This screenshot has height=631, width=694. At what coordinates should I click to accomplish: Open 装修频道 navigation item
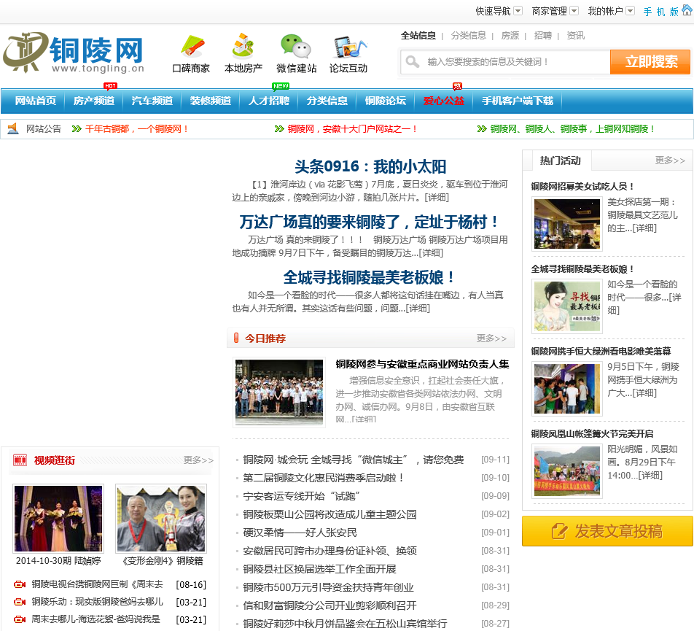click(211, 101)
